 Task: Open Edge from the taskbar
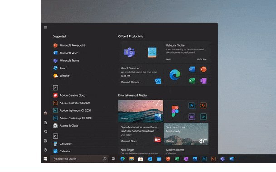[x=123, y=159]
